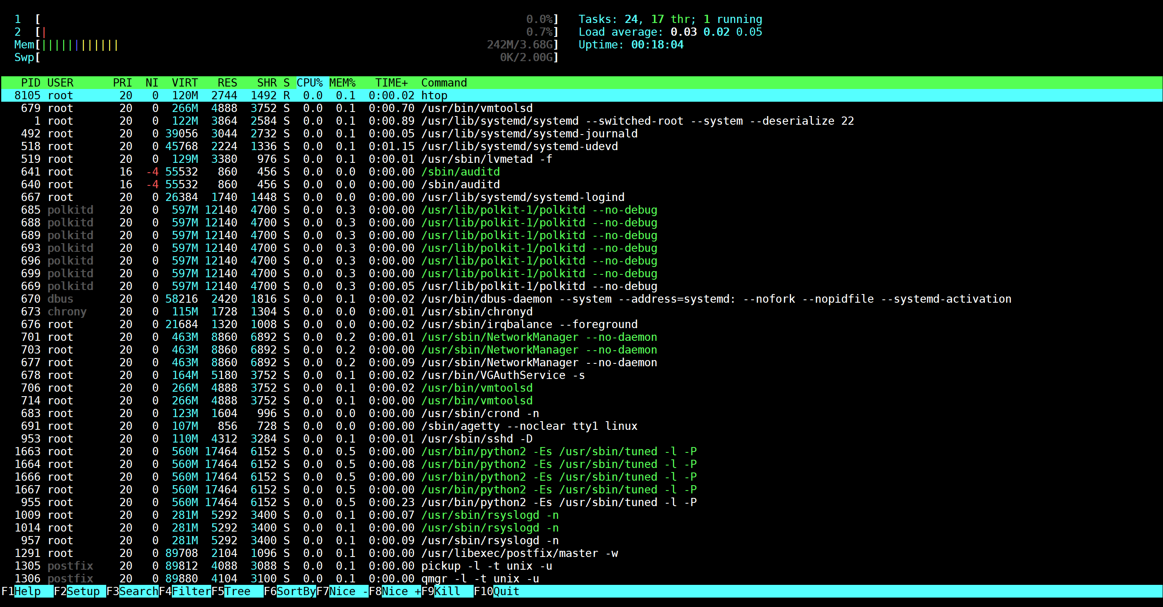
Task: Sort by the CPU% column header
Action: pyautogui.click(x=309, y=83)
